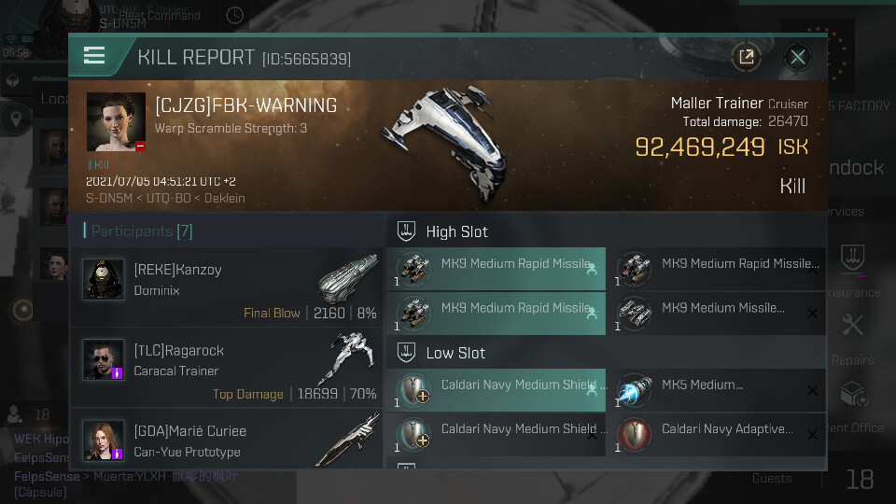Open the hamburger menu in Kill Report

pos(94,55)
